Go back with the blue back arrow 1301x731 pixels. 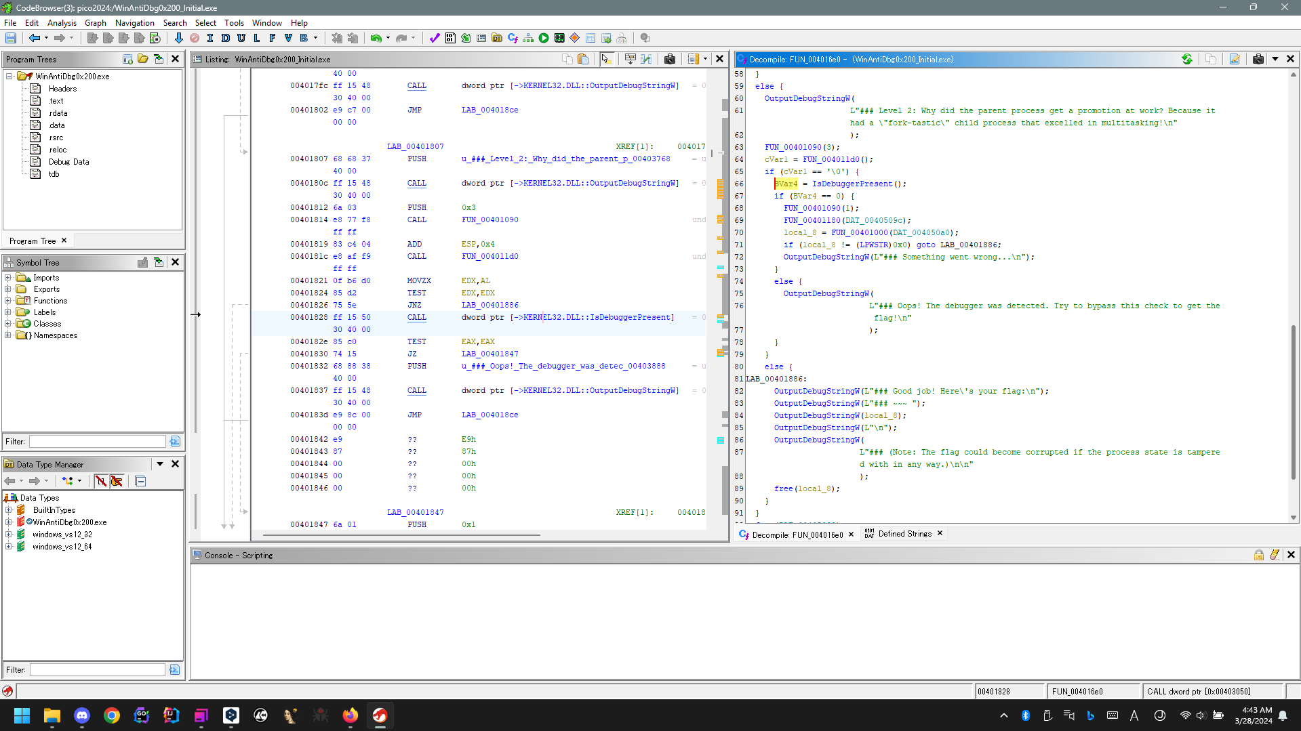(x=34, y=38)
